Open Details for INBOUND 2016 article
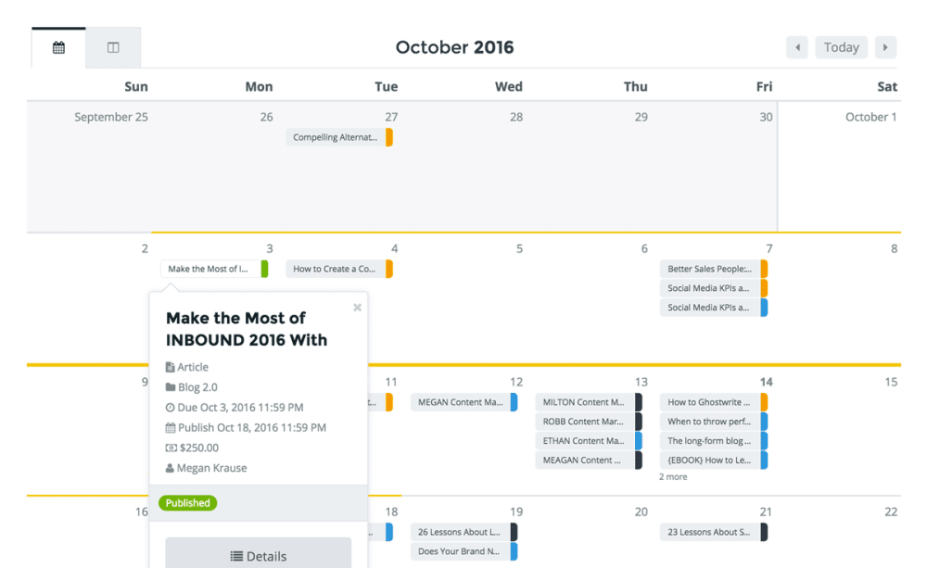Viewport: 927px width, 568px height. (x=259, y=556)
